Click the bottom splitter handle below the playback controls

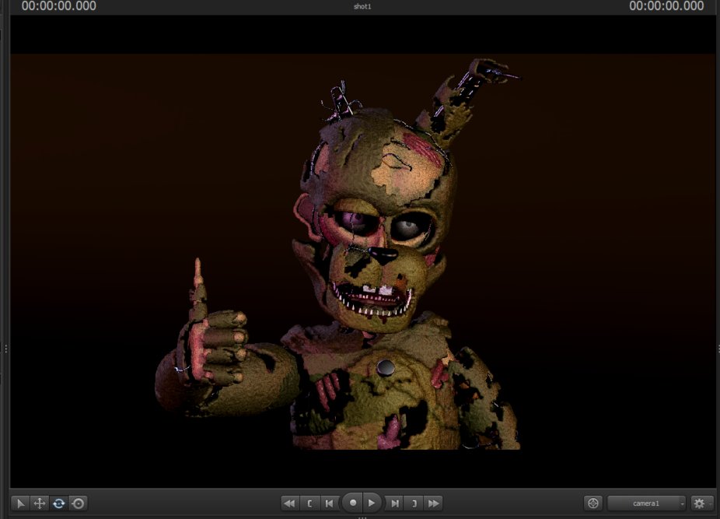(x=362, y=517)
